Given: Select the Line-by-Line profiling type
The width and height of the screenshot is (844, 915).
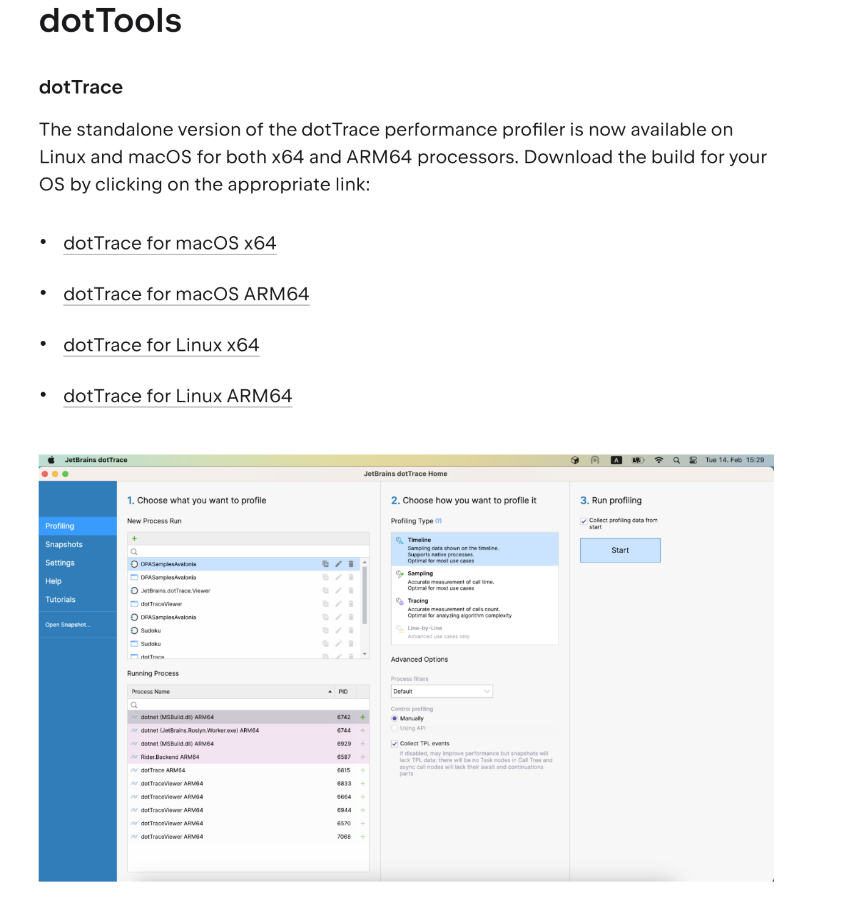Looking at the screenshot, I should click(475, 632).
